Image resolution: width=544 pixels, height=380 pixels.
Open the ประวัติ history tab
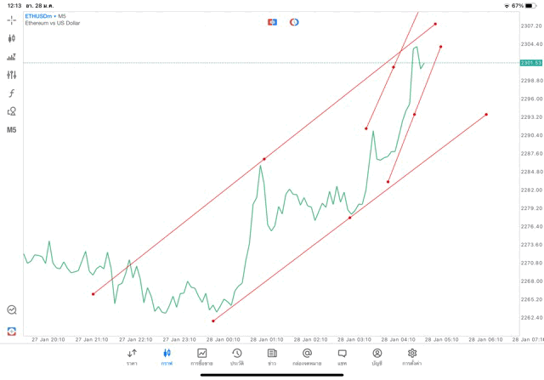pyautogui.click(x=237, y=356)
